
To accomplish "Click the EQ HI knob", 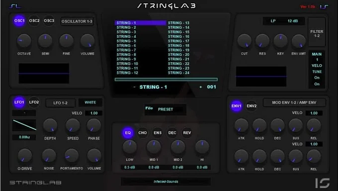I will click(202, 147).
